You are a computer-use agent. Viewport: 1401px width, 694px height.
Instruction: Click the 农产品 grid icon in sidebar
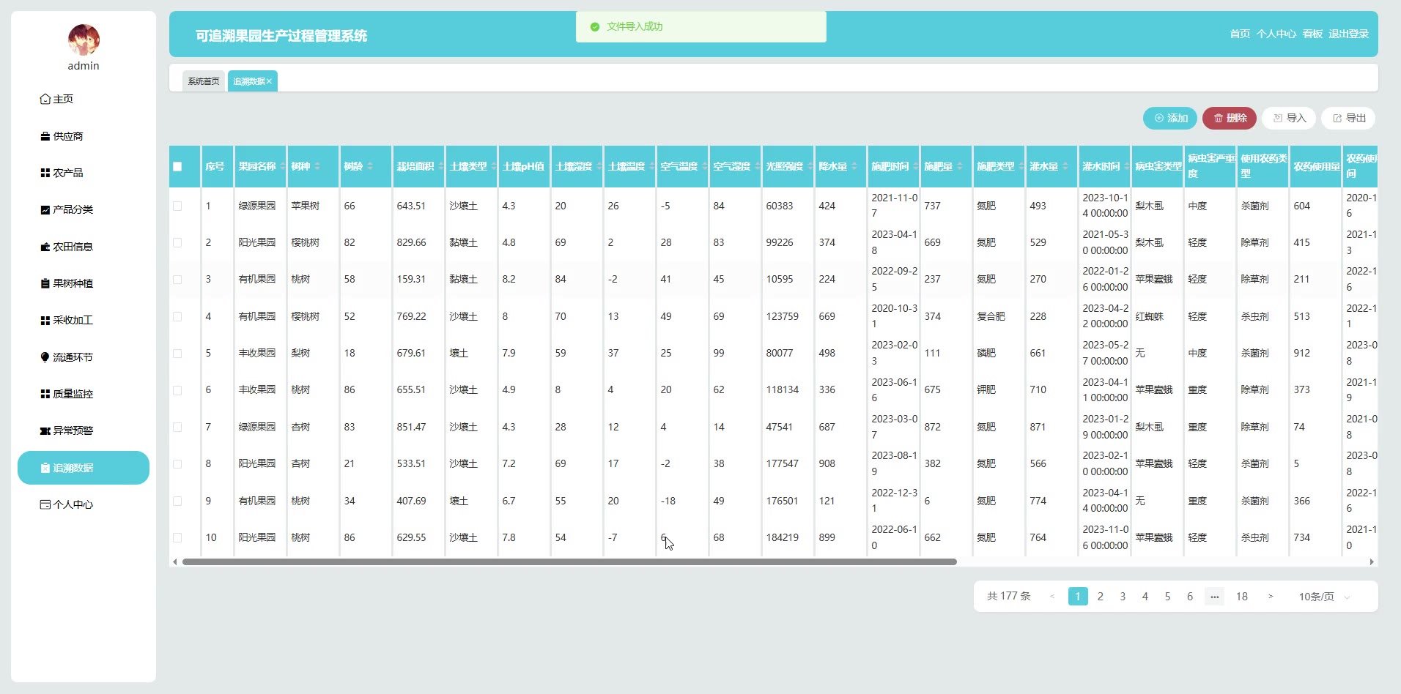click(45, 173)
